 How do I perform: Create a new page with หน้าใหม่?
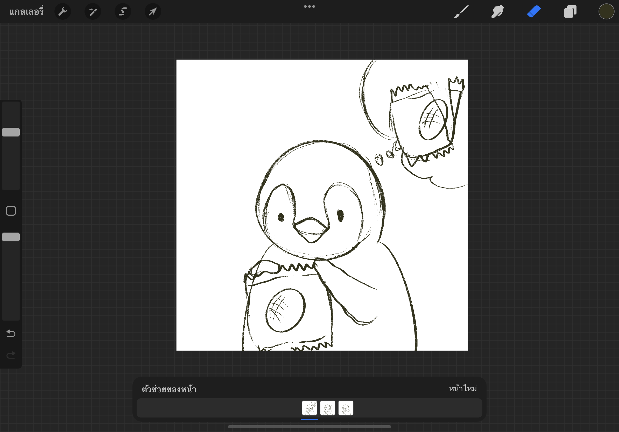pos(463,389)
